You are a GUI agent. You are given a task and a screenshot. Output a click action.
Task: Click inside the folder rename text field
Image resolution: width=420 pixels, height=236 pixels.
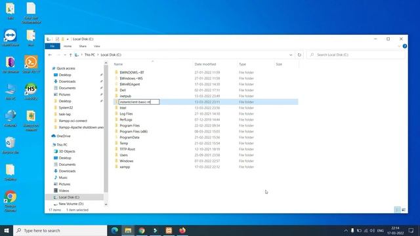[x=139, y=102]
